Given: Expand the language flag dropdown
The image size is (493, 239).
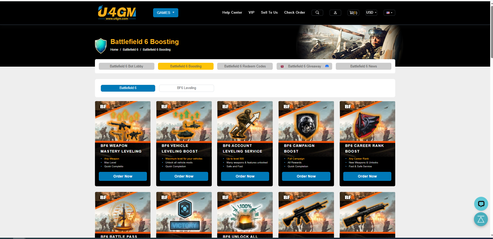Looking at the screenshot, I should 389,13.
